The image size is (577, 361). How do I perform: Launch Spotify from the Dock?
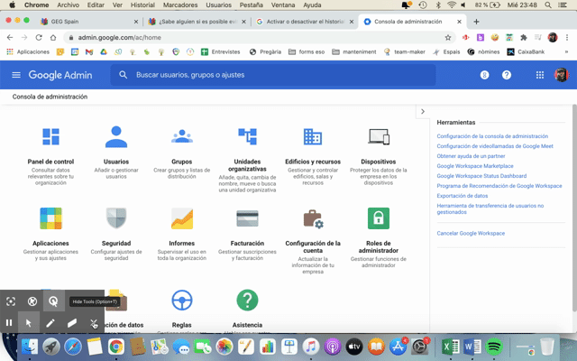494,347
